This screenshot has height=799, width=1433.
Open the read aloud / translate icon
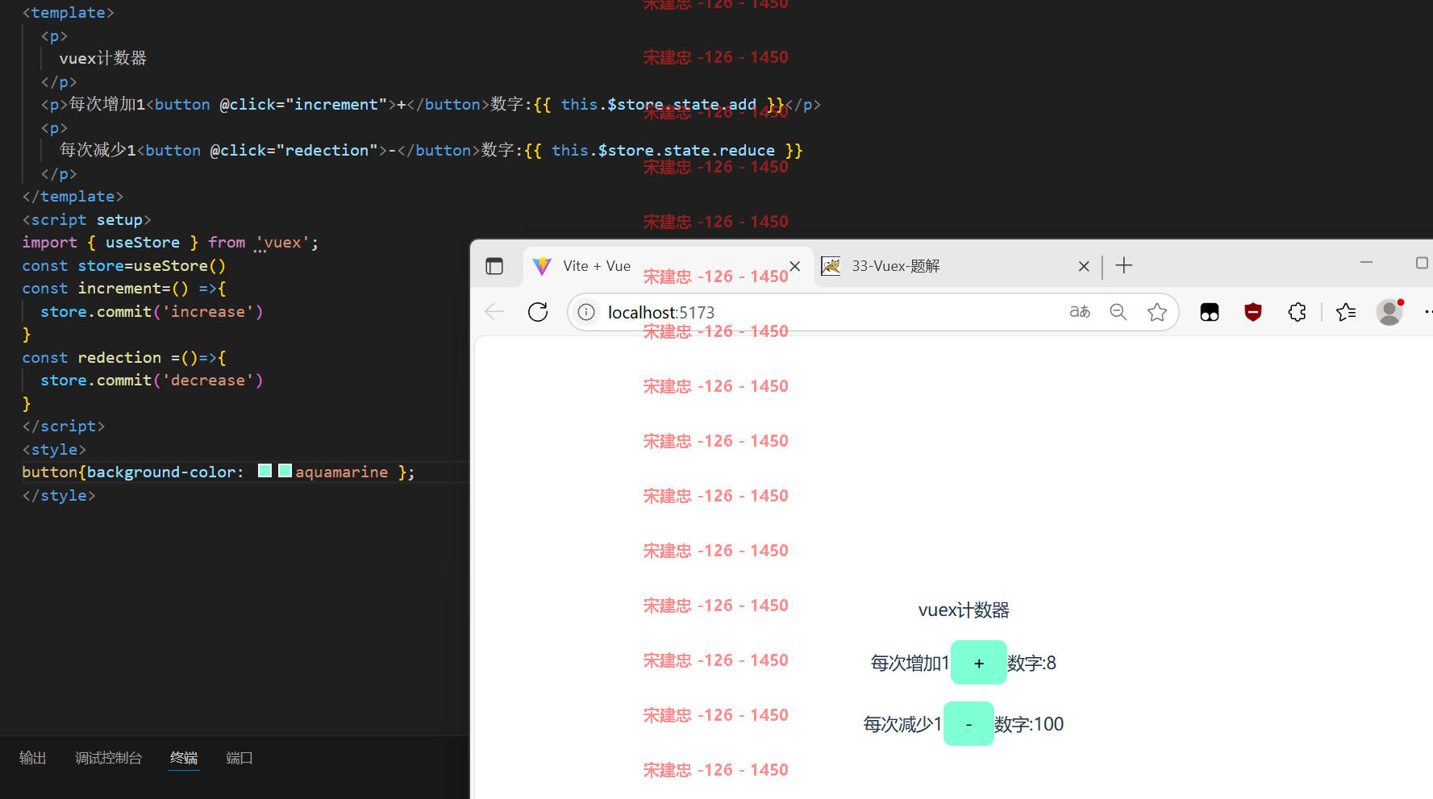tap(1080, 312)
